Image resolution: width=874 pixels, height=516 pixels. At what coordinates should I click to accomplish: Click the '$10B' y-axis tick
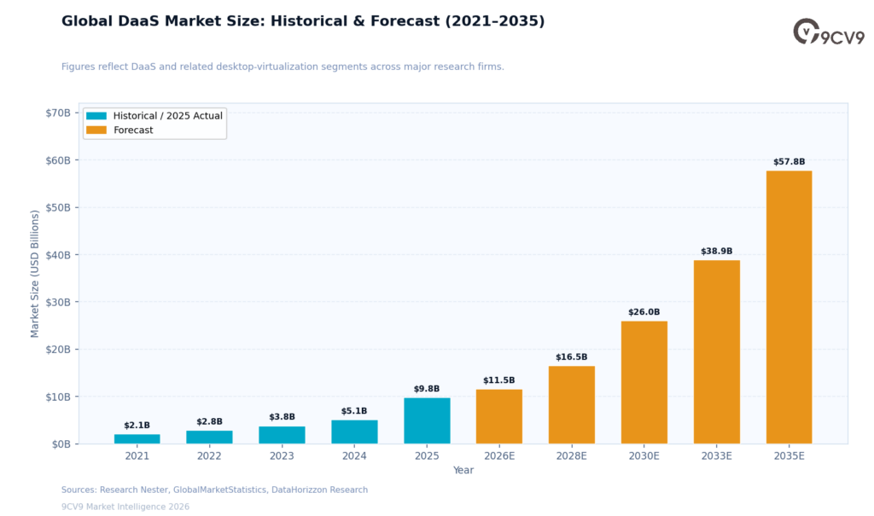[x=59, y=397]
